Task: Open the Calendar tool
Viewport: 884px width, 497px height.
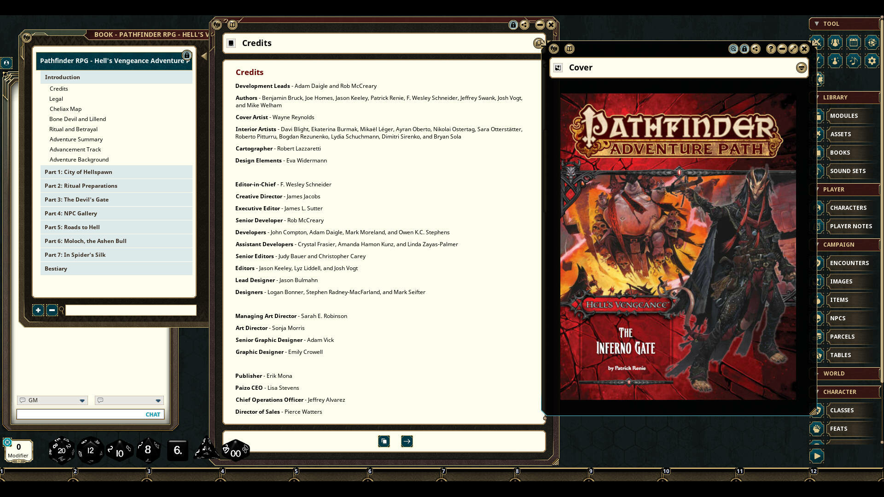Action: click(x=853, y=42)
